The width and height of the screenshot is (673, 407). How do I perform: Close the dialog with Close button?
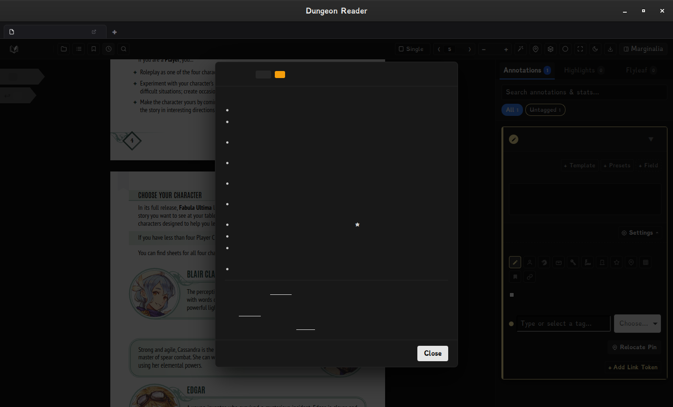[433, 353]
